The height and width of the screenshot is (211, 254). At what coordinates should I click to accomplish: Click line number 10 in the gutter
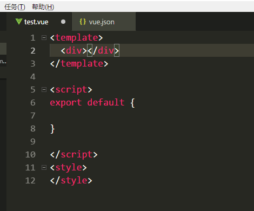30,155
